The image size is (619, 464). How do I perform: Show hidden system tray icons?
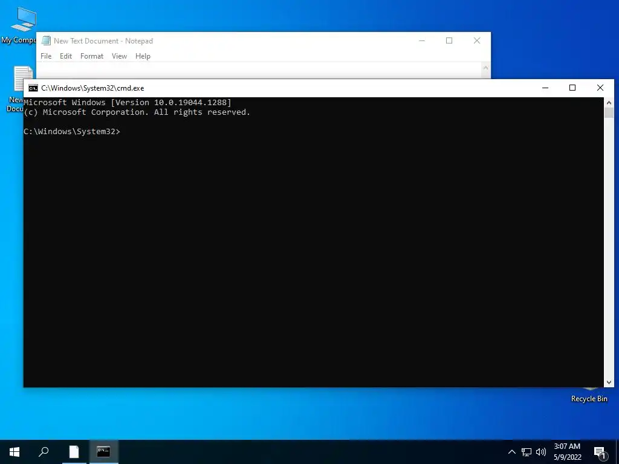point(511,452)
